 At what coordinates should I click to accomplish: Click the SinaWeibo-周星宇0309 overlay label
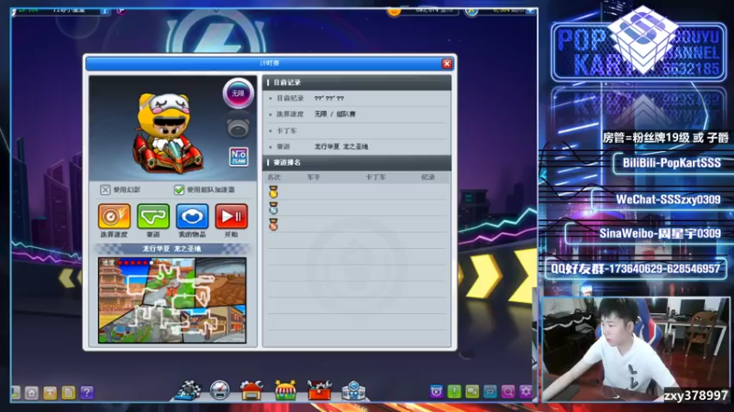point(660,233)
